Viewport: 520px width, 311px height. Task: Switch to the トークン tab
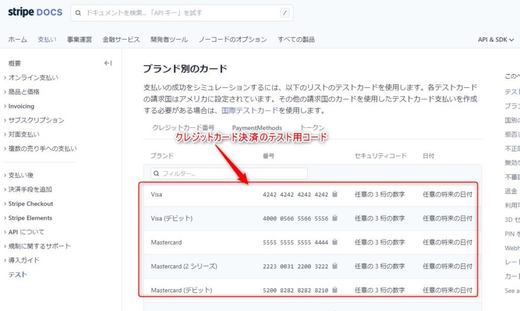coord(312,128)
